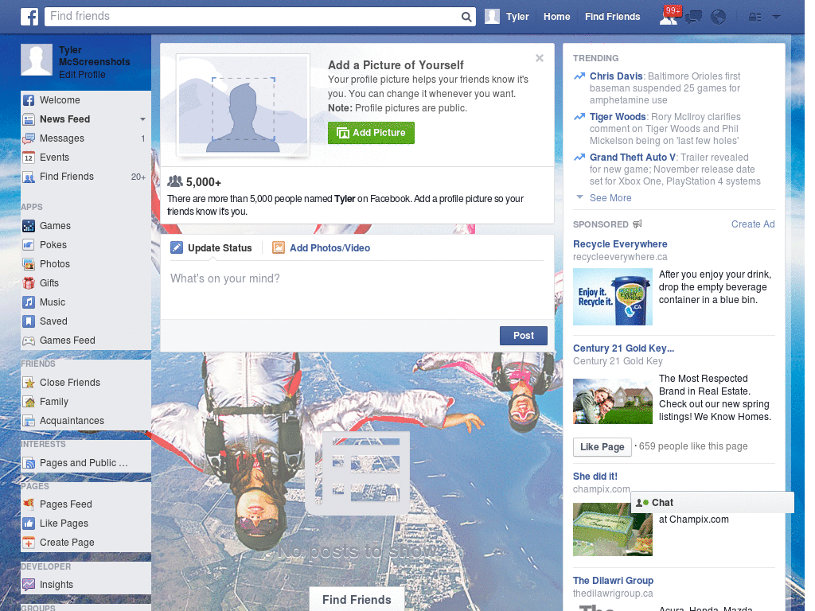Image resolution: width=815 pixels, height=611 pixels.
Task: Click into What's on your mind field
Action: point(357,289)
